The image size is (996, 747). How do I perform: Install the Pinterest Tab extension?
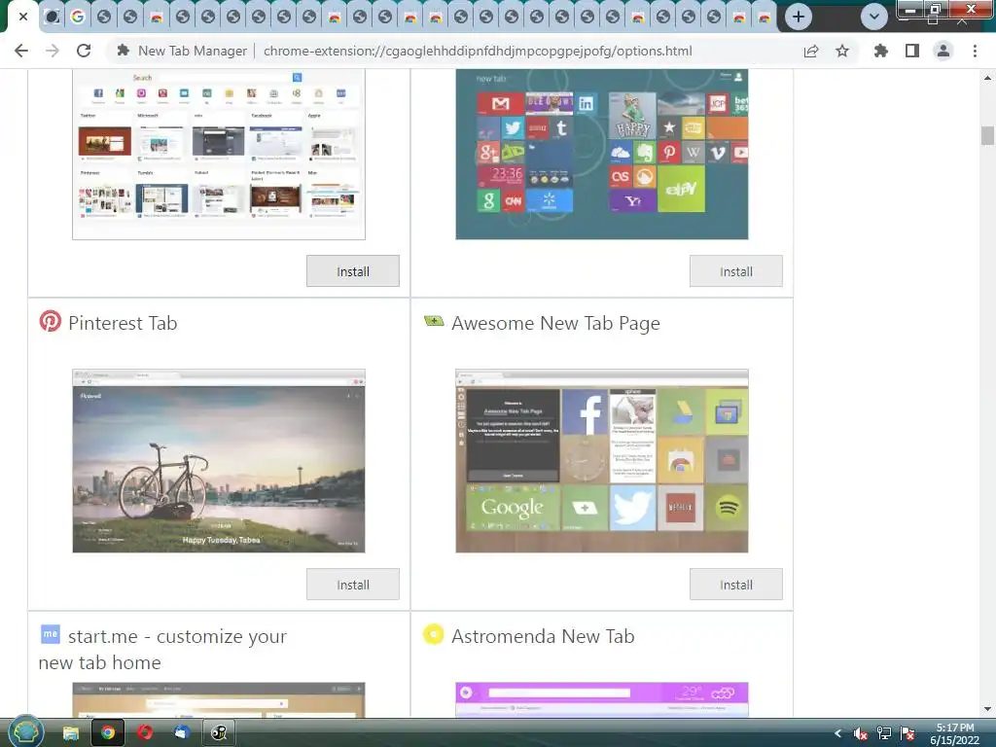coord(352,585)
